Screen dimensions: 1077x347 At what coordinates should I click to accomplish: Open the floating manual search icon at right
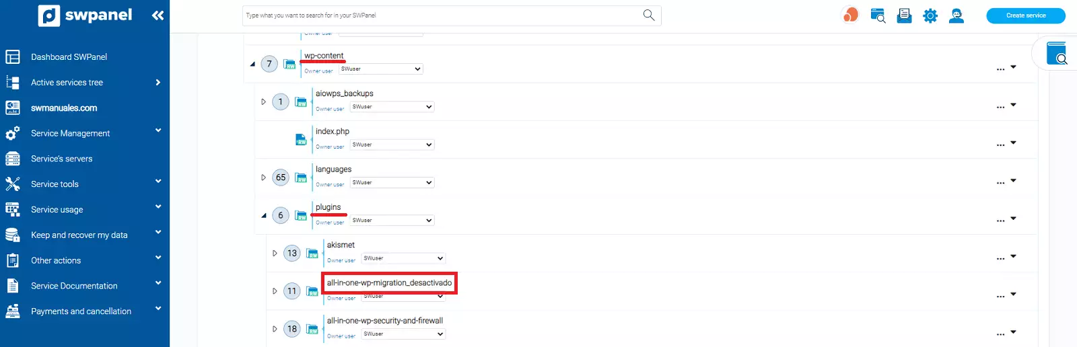coord(1056,53)
